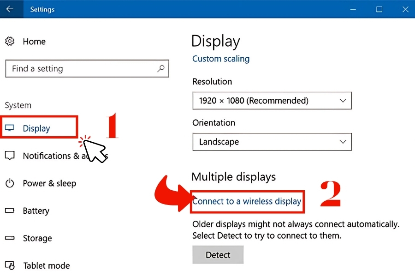Maximize the Settings window
The image size is (415, 277).
click(x=379, y=9)
